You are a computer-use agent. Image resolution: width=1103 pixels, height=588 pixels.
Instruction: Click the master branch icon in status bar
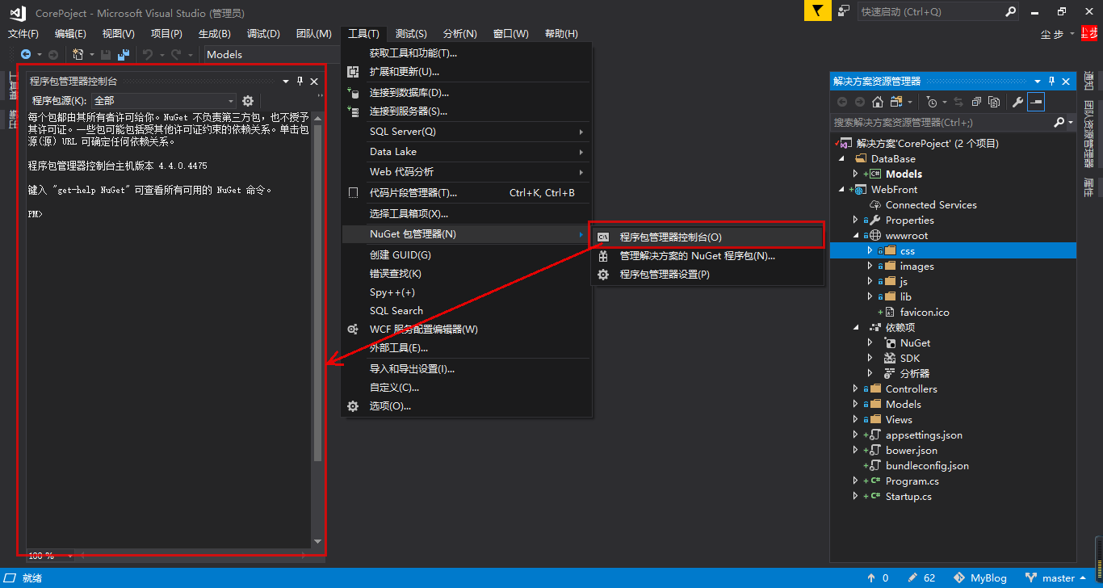(x=1031, y=578)
